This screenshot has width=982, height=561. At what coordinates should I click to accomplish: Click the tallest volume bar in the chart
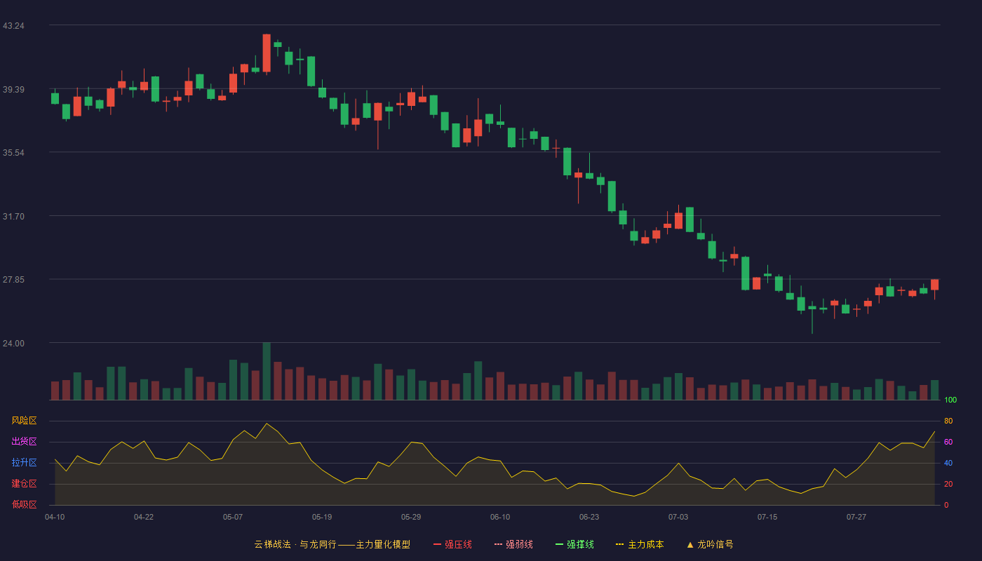pyautogui.click(x=267, y=371)
